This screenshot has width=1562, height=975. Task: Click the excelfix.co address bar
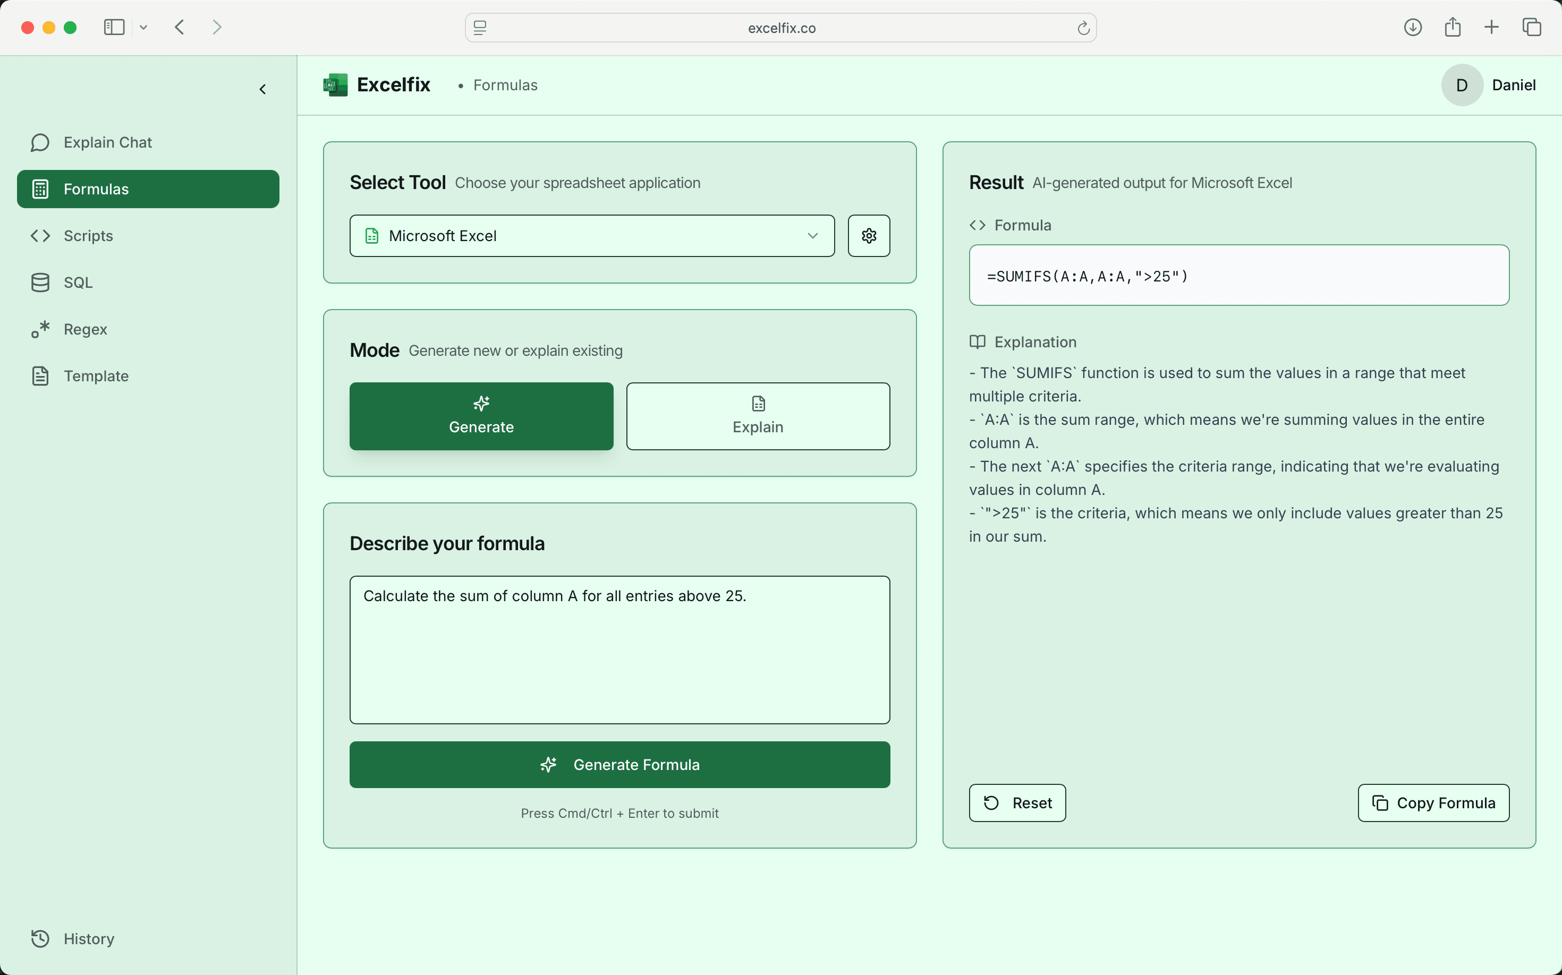pyautogui.click(x=780, y=28)
